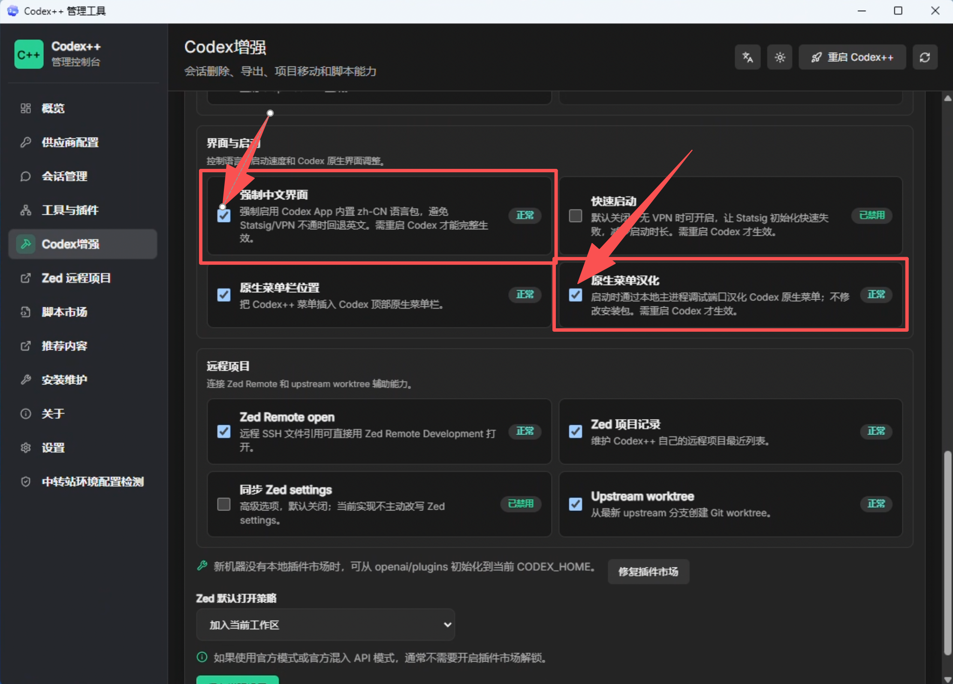Image resolution: width=953 pixels, height=684 pixels.
Task: Open the language translation switcher icon
Action: (748, 57)
